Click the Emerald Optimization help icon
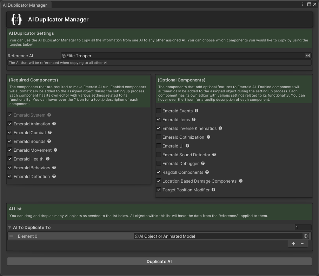 tap(208, 137)
